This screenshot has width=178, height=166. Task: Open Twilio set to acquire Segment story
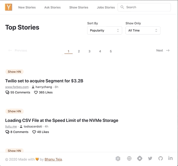click(44, 81)
